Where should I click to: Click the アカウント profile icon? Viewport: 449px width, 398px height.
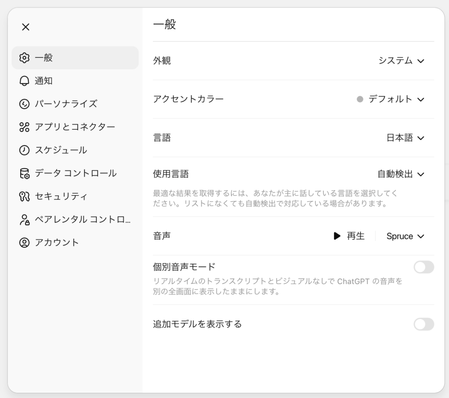pyautogui.click(x=24, y=242)
